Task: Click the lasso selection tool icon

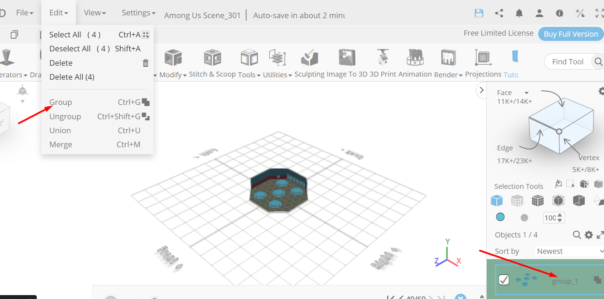Action: point(559,184)
